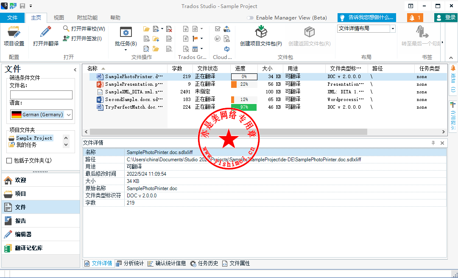Switch to the 确认统计信息 tab
The height and width of the screenshot is (278, 458).
coord(167,264)
